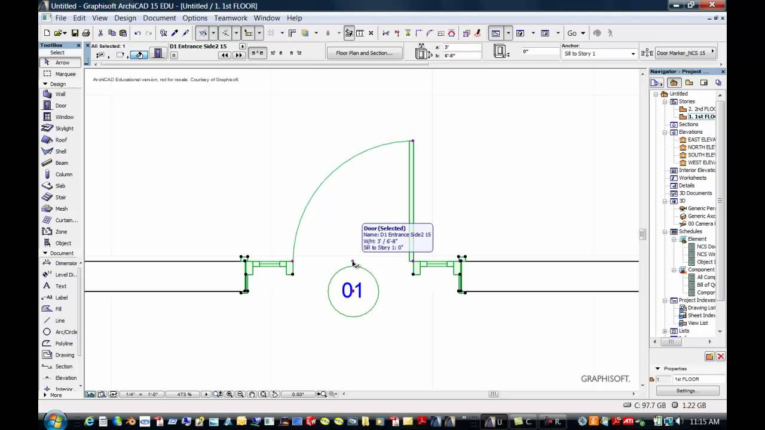Open the Go dropdown in toolbar
This screenshot has width=765, height=430.
tap(575, 33)
